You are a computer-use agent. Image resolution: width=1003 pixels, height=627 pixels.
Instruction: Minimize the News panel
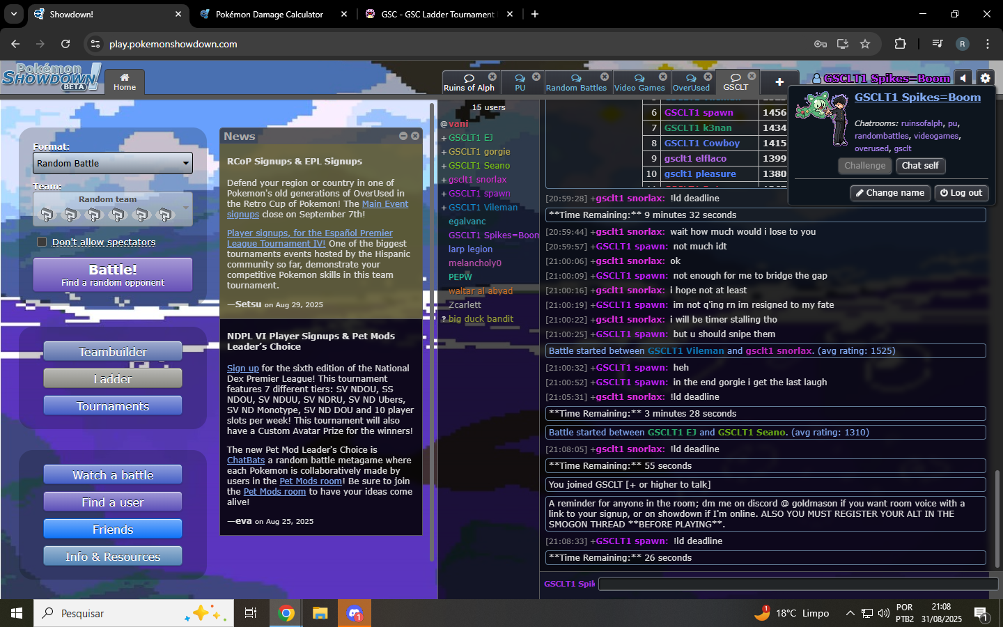coord(403,136)
